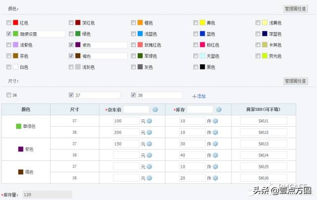
Task: Click the price gear icon in the SKU4 row
Action: coord(149,155)
